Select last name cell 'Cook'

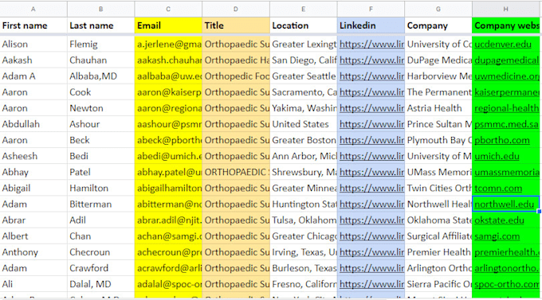pos(101,92)
